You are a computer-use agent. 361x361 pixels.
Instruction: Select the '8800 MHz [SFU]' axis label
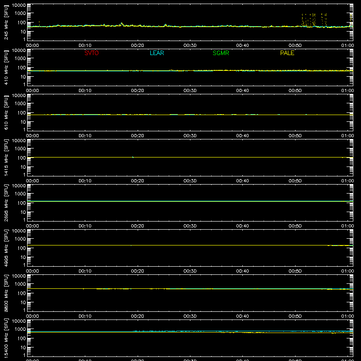point(6,293)
